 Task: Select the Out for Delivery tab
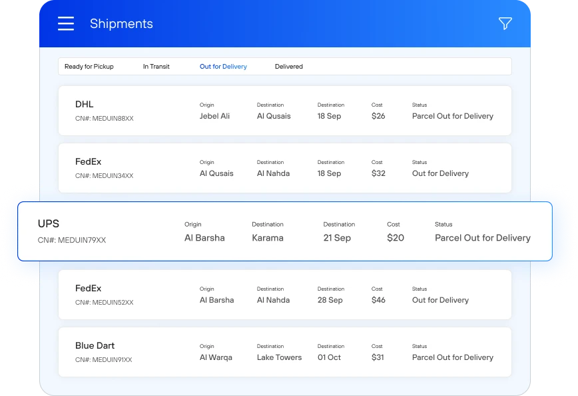(x=223, y=66)
